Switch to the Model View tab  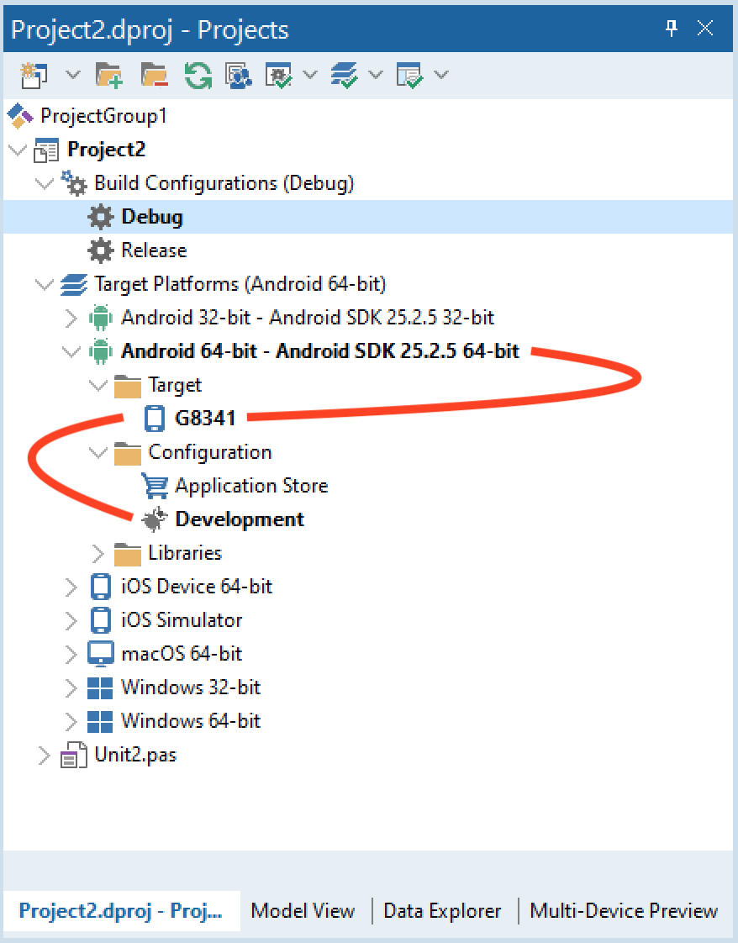303,911
